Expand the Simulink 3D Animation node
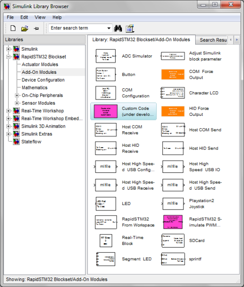 [8, 126]
